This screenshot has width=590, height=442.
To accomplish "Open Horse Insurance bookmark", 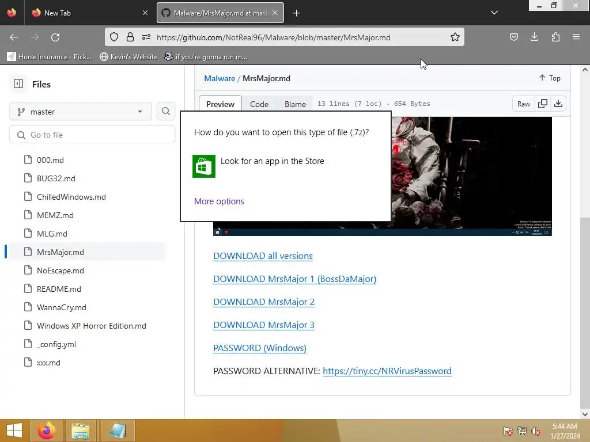I will pos(50,57).
